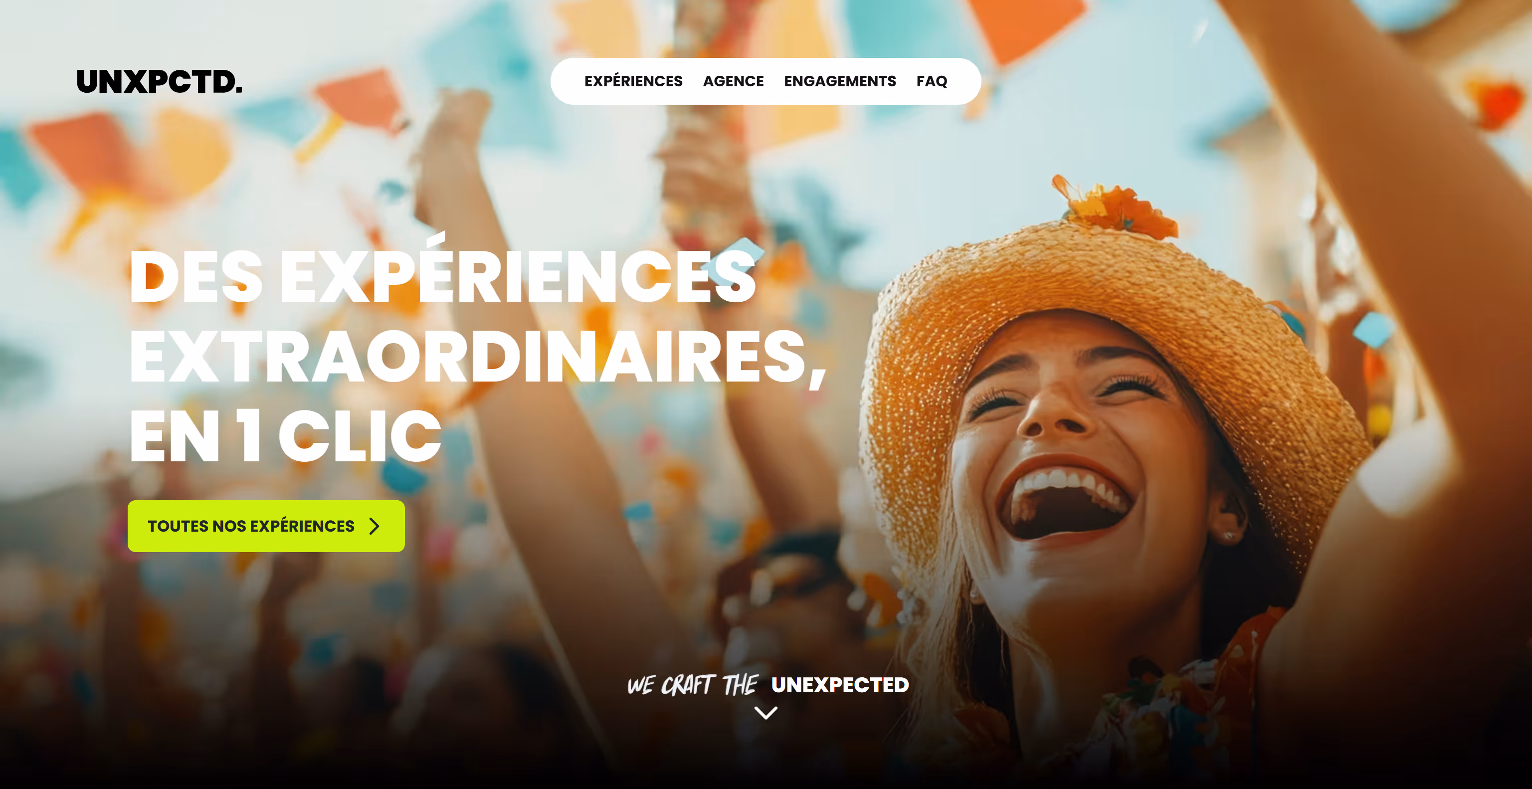Click the 'DES EXPÉRIENCES' headline line
The width and height of the screenshot is (1532, 789).
[442, 277]
